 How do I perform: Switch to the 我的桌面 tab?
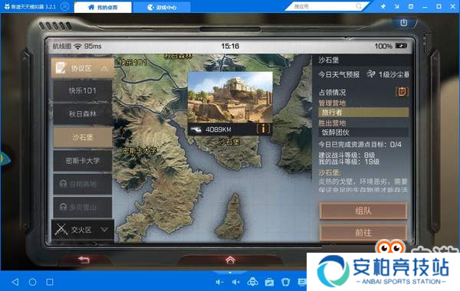pyautogui.click(x=103, y=7)
